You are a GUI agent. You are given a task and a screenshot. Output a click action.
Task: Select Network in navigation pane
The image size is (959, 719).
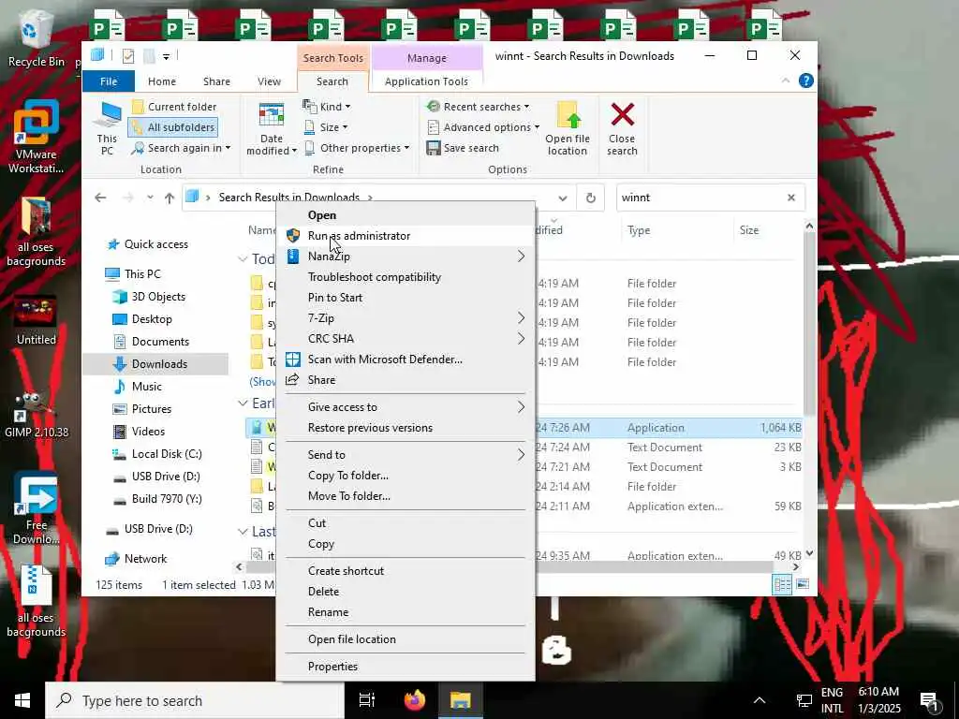[137, 559]
